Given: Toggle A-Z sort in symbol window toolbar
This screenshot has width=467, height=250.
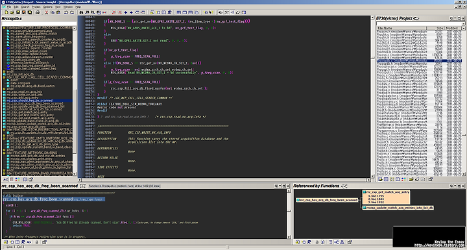Looking at the screenshot, I should [5, 179].
